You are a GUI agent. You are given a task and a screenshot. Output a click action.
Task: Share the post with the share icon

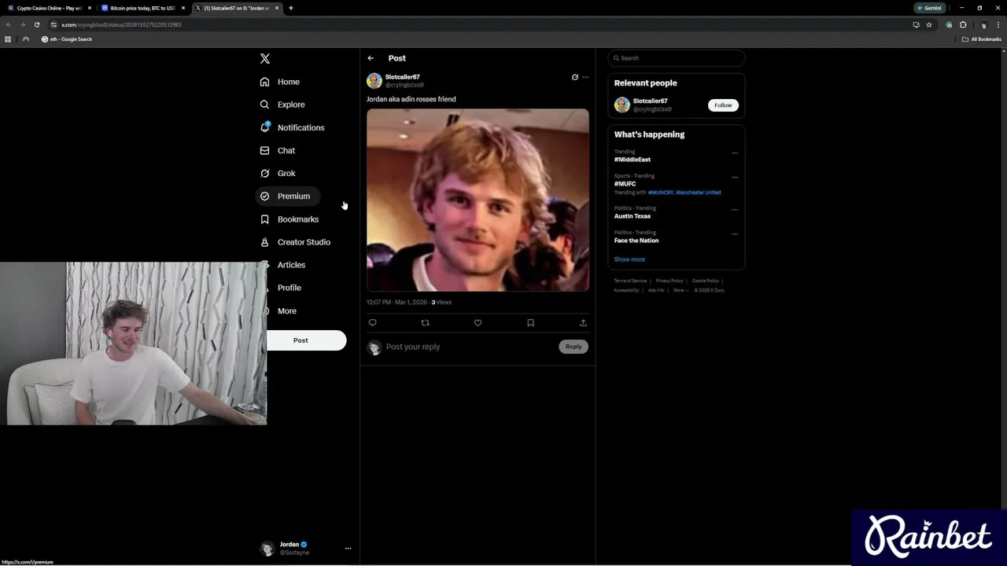tap(583, 323)
